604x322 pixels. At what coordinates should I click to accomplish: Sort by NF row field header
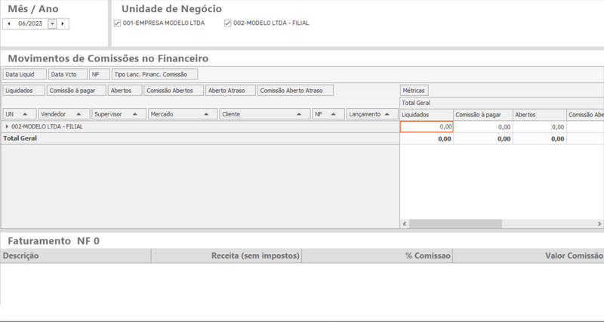328,114
